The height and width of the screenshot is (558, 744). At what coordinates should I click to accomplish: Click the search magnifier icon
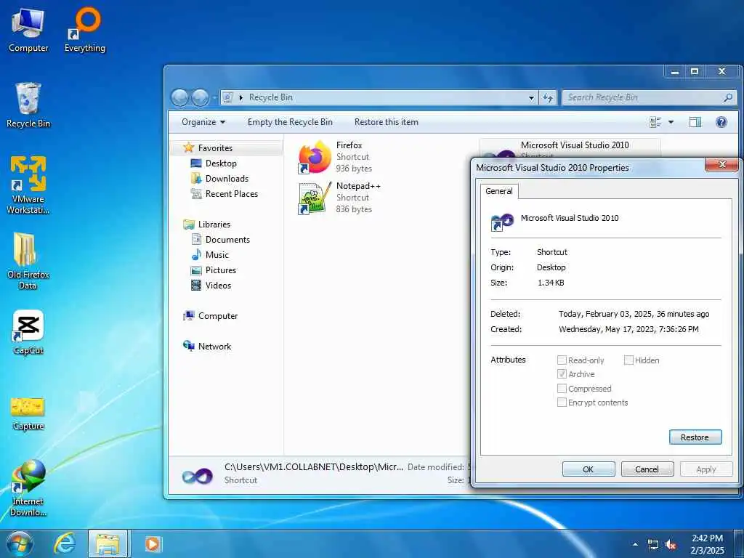728,98
